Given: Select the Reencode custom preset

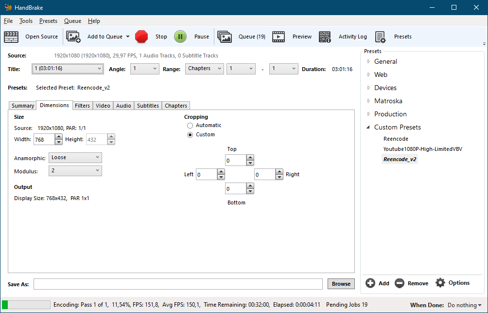Looking at the screenshot, I should pyautogui.click(x=396, y=139).
